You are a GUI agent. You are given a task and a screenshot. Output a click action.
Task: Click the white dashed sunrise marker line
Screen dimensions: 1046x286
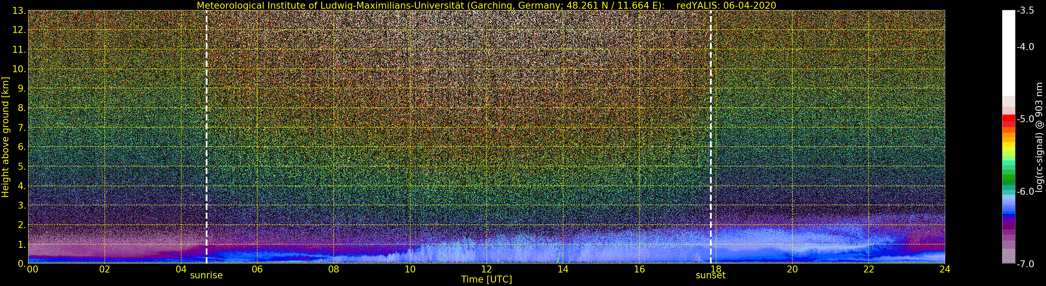tap(206, 137)
